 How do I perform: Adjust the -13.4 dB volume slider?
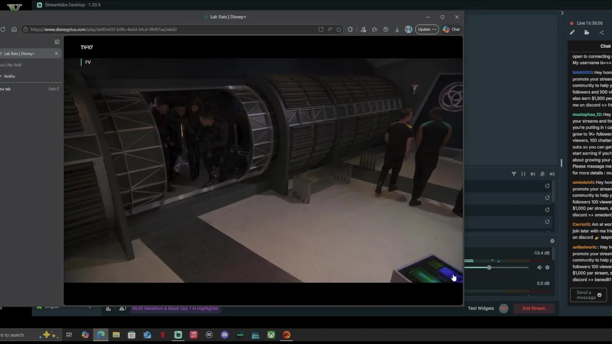pos(489,268)
